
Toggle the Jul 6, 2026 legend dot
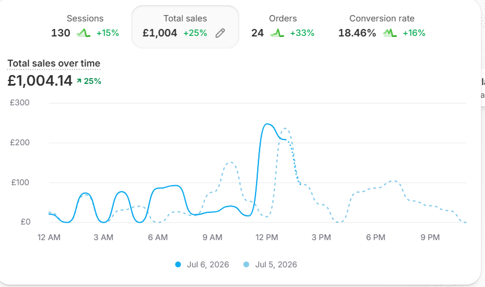(178, 264)
